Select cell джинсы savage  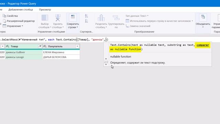[24, 57]
